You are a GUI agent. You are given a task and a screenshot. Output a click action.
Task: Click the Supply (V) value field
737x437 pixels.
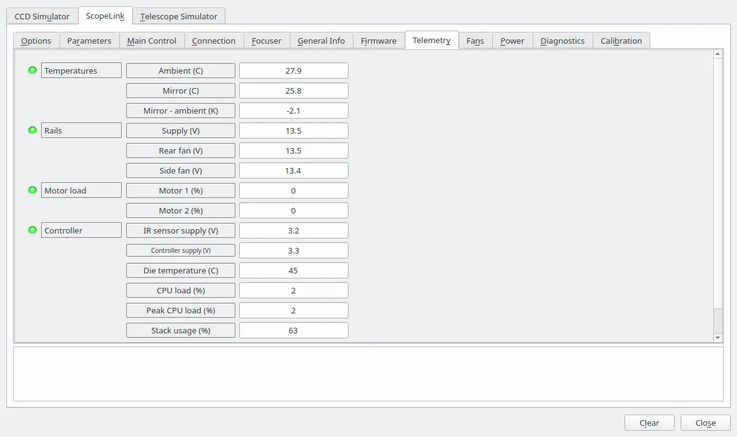(x=294, y=130)
